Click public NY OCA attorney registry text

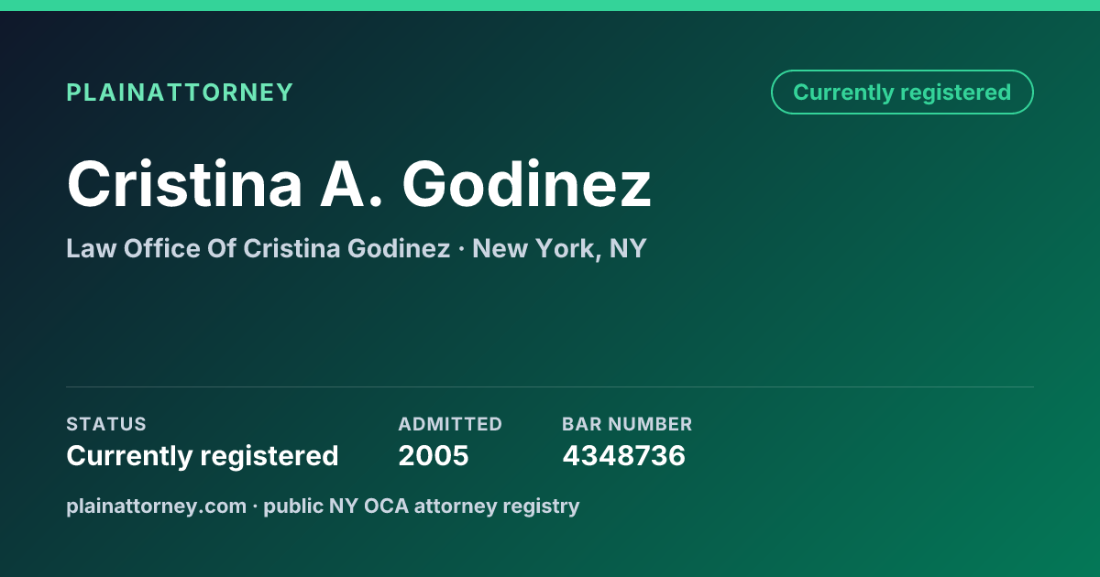(x=422, y=506)
